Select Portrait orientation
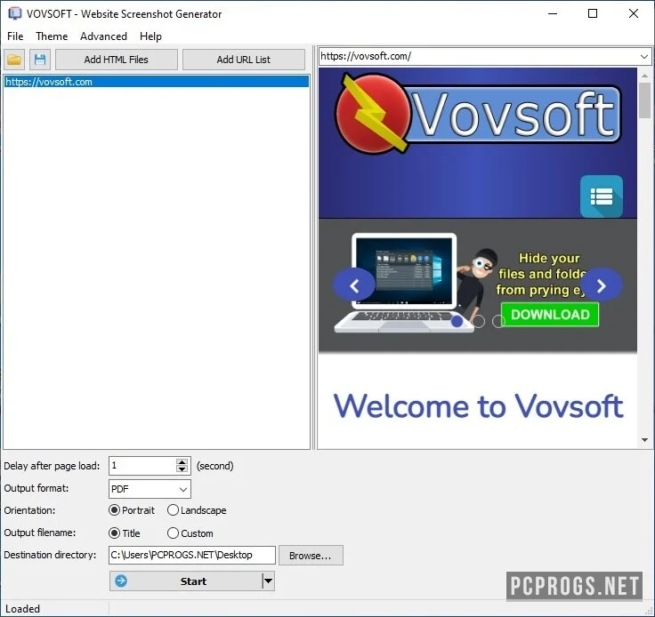The width and height of the screenshot is (655, 617). click(131, 510)
